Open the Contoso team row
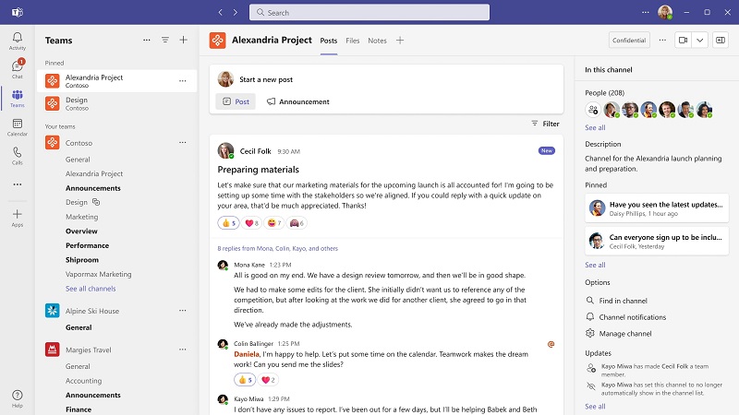Image resolution: width=739 pixels, height=415 pixels. [117, 143]
